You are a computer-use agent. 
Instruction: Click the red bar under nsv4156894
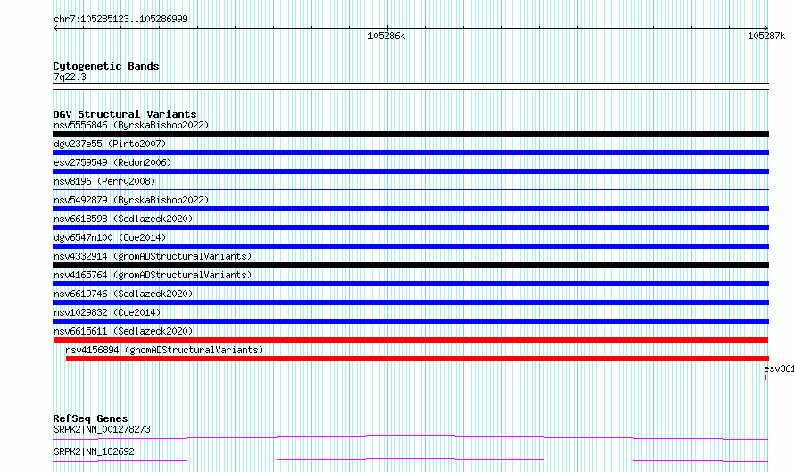[x=418, y=359]
